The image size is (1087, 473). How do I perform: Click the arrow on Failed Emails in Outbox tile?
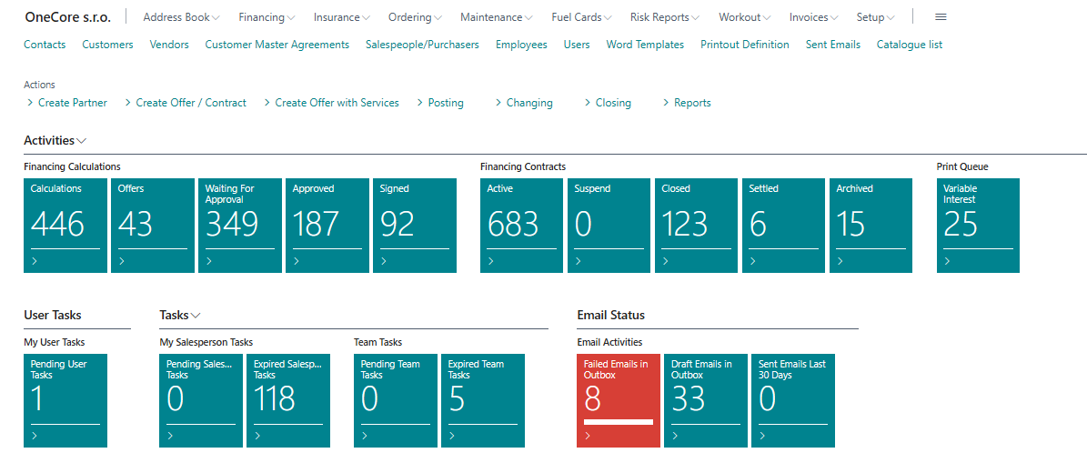point(588,436)
